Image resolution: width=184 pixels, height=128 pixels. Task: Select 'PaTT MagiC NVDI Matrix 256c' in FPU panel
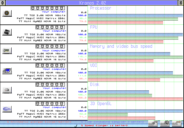point(41,38)
